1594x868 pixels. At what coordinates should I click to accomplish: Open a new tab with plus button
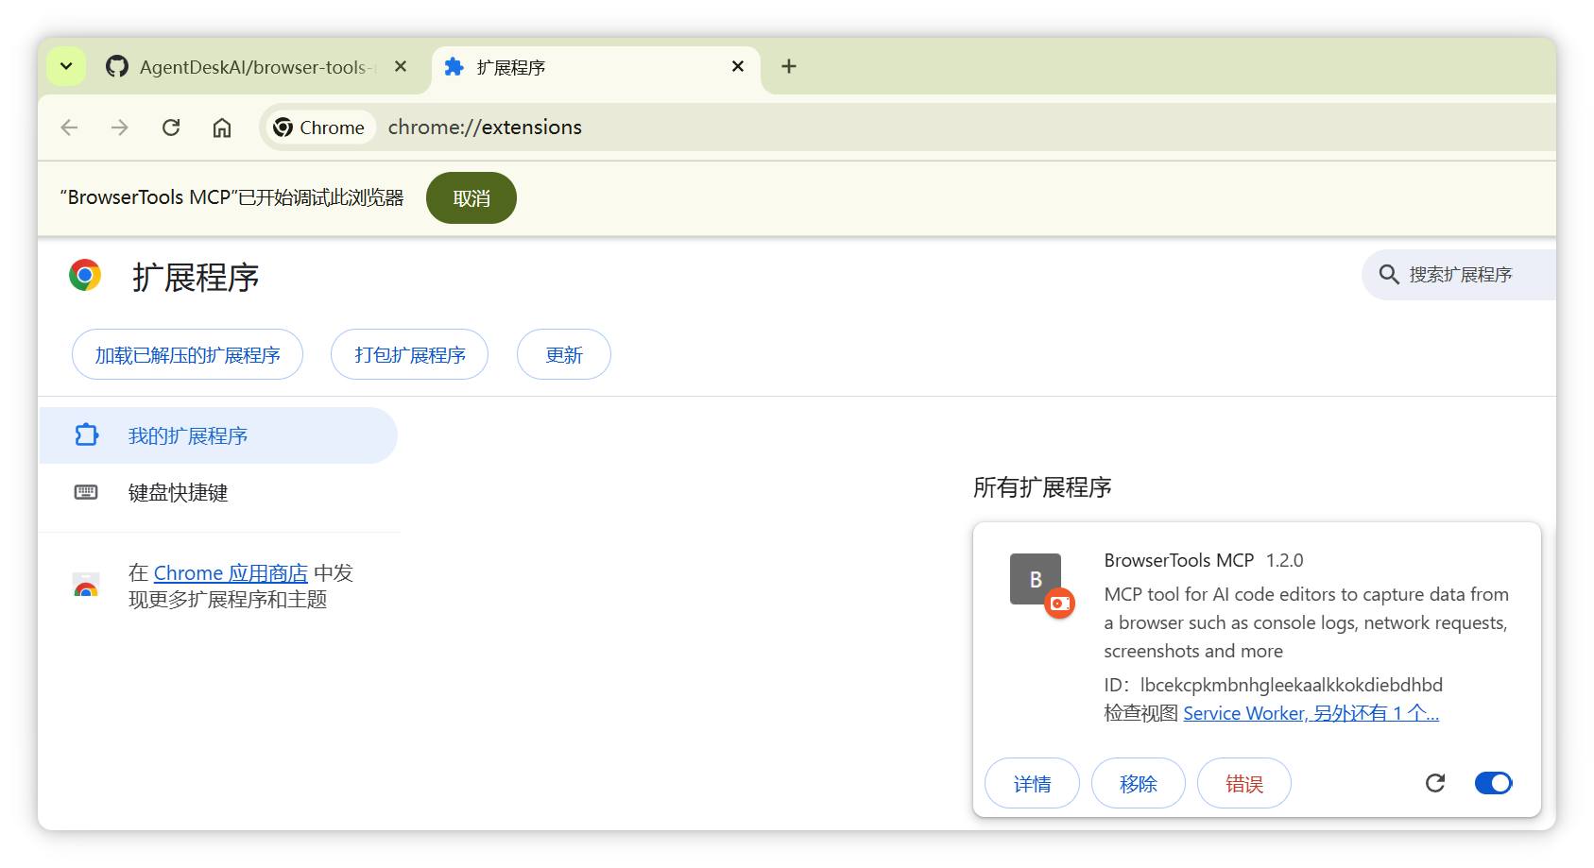[789, 66]
